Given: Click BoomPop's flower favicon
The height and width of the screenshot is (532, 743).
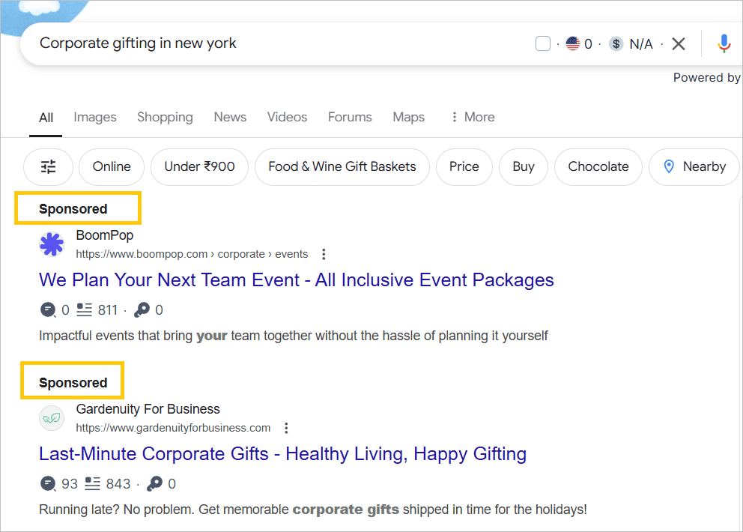Looking at the screenshot, I should coord(52,244).
